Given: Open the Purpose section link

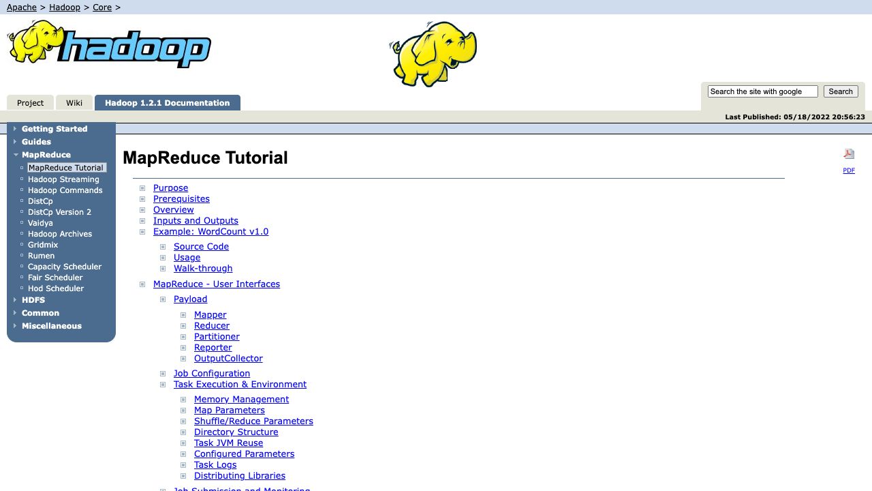Looking at the screenshot, I should (170, 188).
